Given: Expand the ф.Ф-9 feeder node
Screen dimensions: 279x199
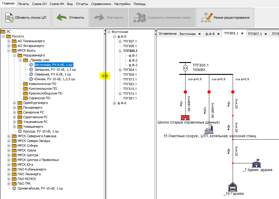Looking at the screenshot, I should 114,103.
